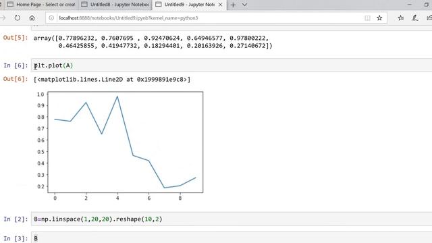Open the favorites hub icon
This screenshot has height=243, width=432.
[401, 18]
